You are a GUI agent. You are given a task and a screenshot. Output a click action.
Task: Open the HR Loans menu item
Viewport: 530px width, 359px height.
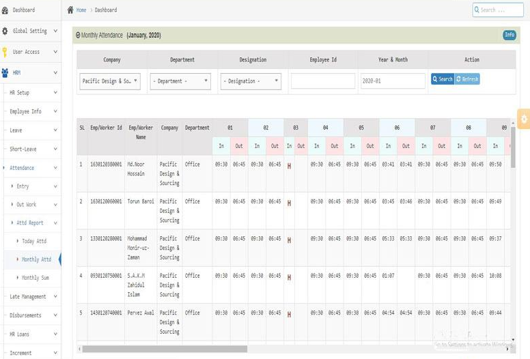click(20, 334)
